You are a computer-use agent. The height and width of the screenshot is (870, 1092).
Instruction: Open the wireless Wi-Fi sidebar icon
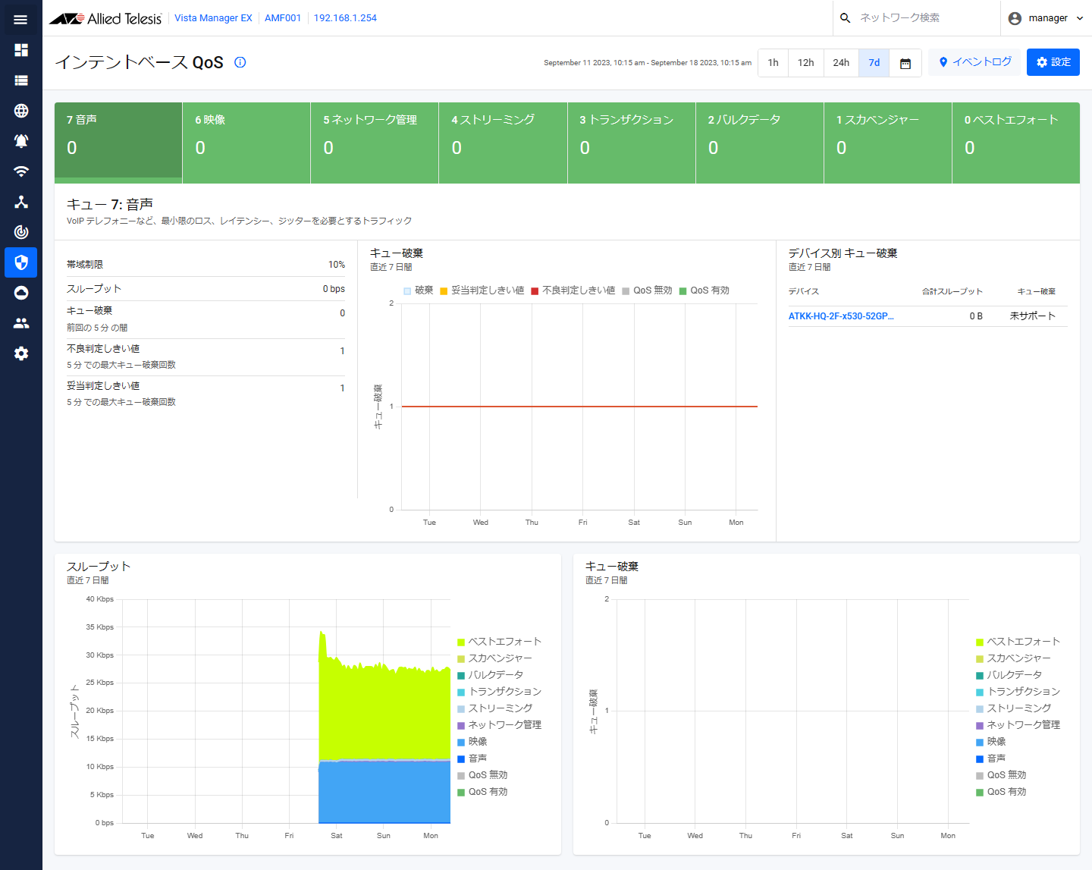[21, 171]
